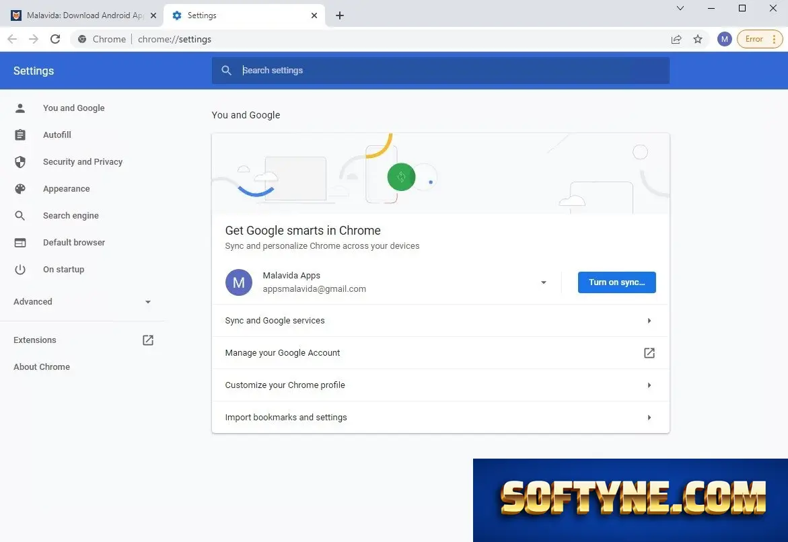This screenshot has width=788, height=542.
Task: Bookmark this page with the star icon
Action: (698, 39)
